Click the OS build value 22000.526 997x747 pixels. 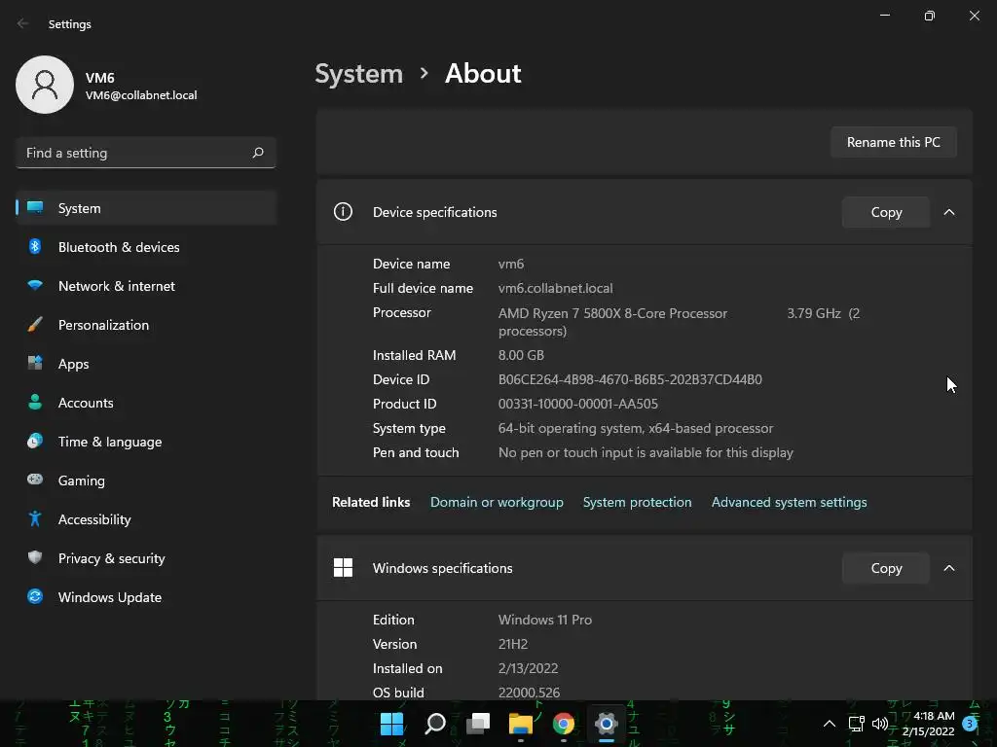(x=529, y=693)
